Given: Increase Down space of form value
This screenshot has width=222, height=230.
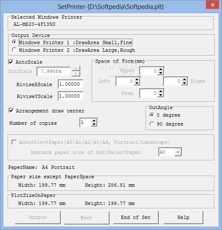Looking at the screenshot, I should (161, 91).
